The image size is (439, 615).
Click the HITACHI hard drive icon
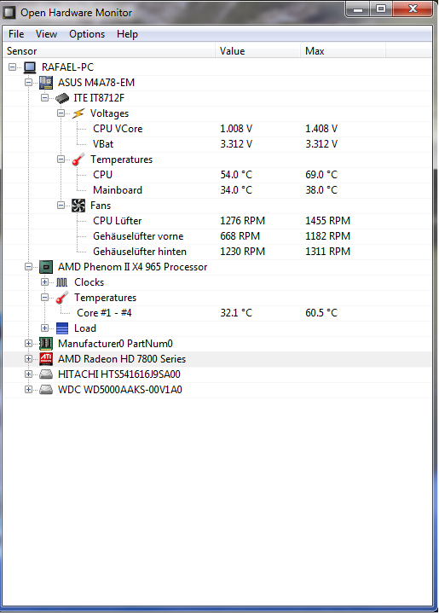(x=46, y=374)
